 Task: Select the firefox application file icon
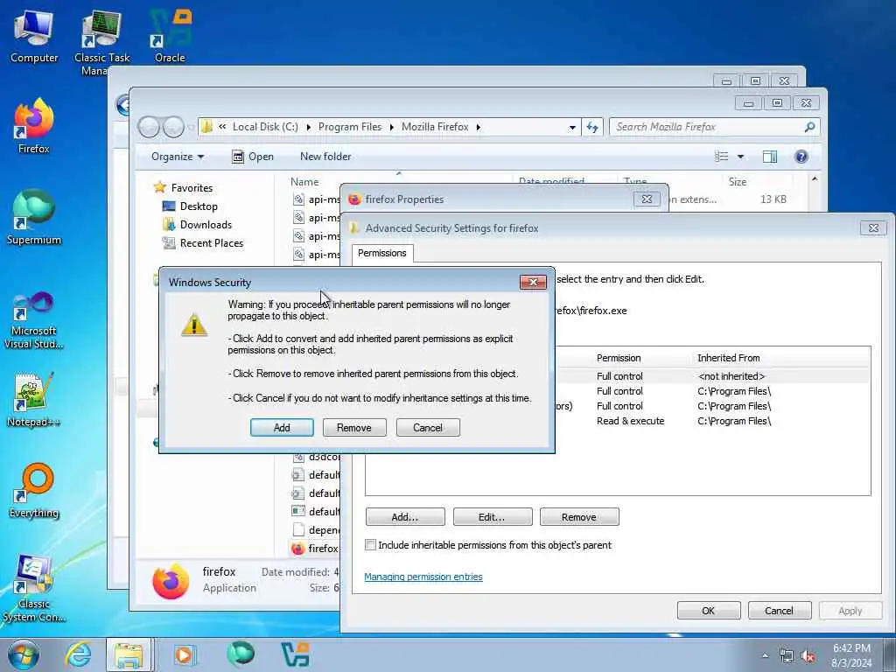297,549
